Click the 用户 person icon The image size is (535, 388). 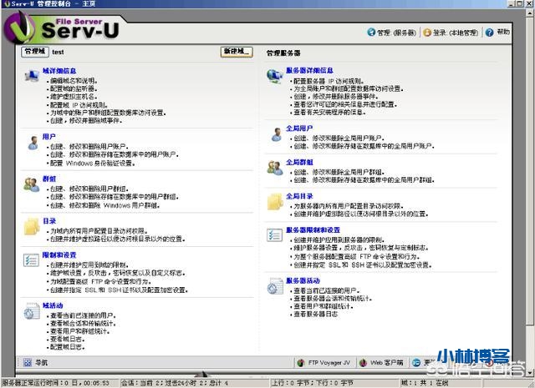pyautogui.click(x=33, y=143)
